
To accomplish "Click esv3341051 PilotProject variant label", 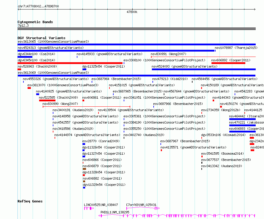I will point(164,97).
